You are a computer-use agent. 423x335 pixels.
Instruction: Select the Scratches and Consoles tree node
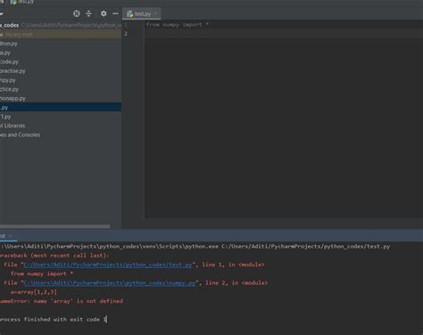click(x=21, y=135)
